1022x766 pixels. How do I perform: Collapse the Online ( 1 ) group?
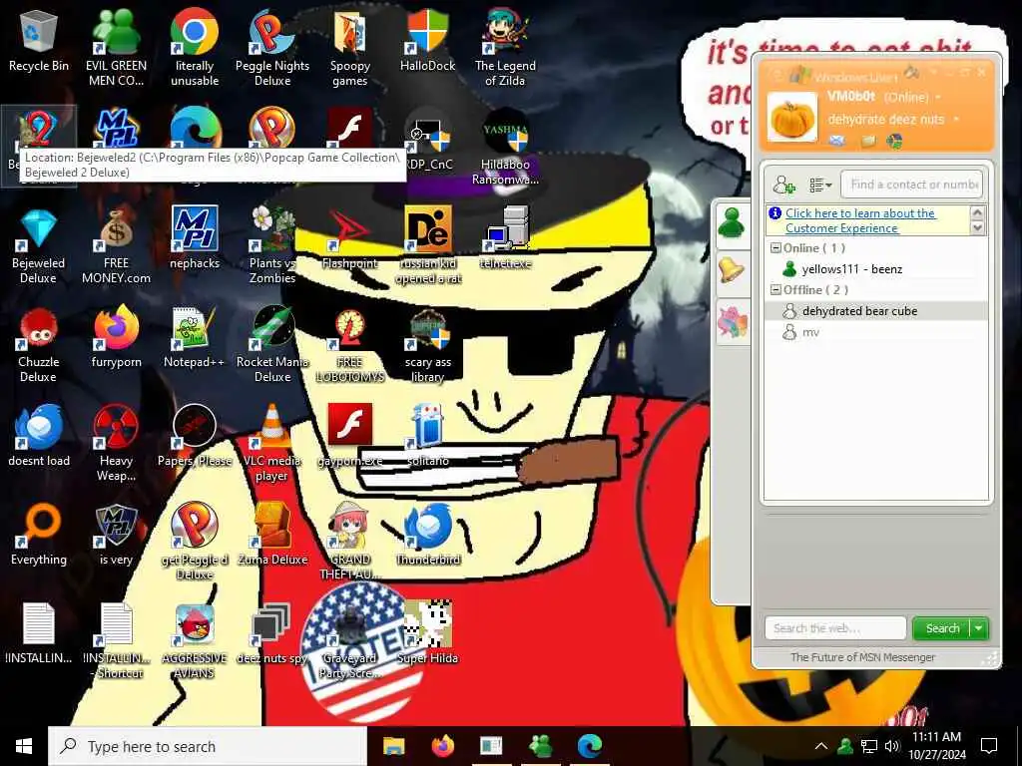click(x=775, y=248)
